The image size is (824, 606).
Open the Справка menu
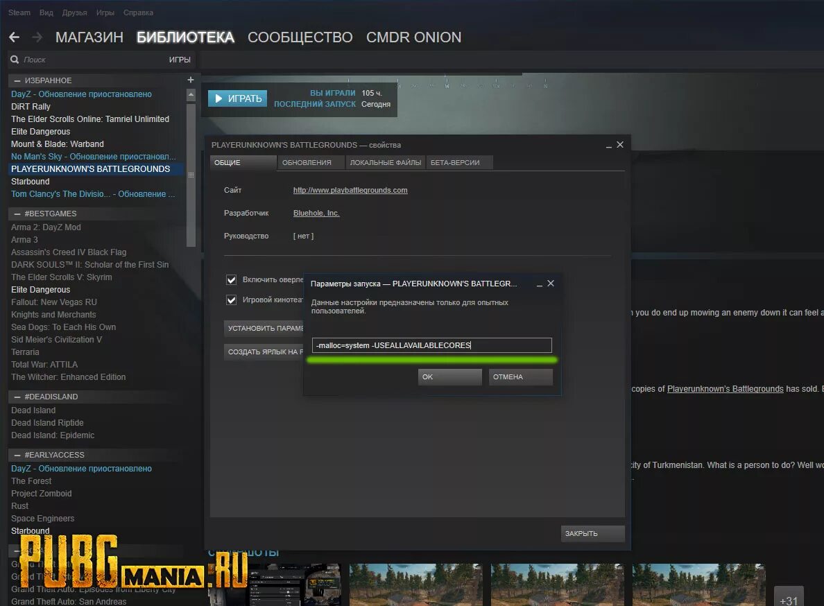[138, 12]
